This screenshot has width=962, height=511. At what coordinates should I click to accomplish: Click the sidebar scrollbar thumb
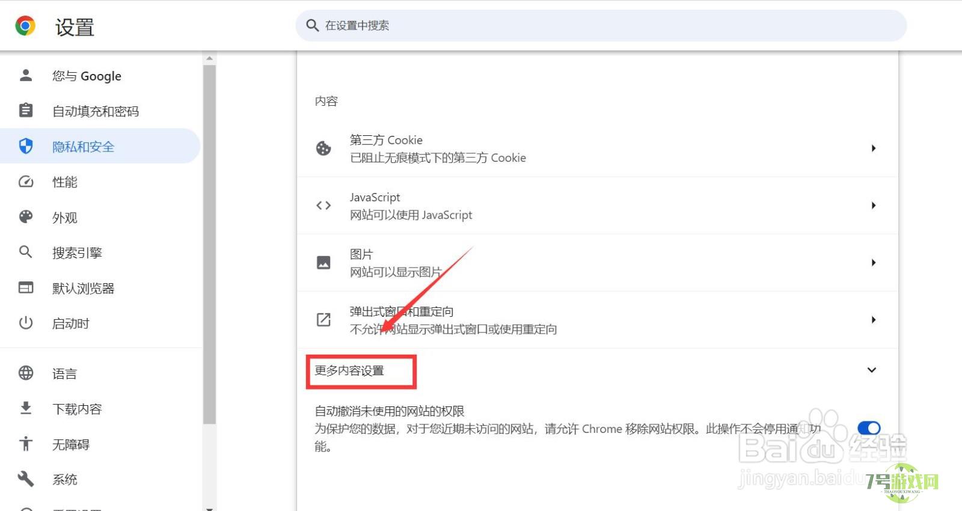(x=209, y=245)
